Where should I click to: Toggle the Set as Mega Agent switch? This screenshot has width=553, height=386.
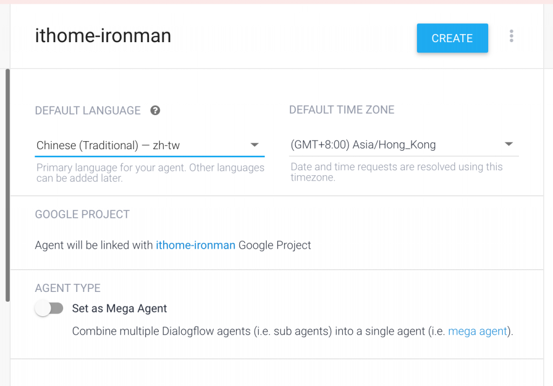click(x=49, y=309)
